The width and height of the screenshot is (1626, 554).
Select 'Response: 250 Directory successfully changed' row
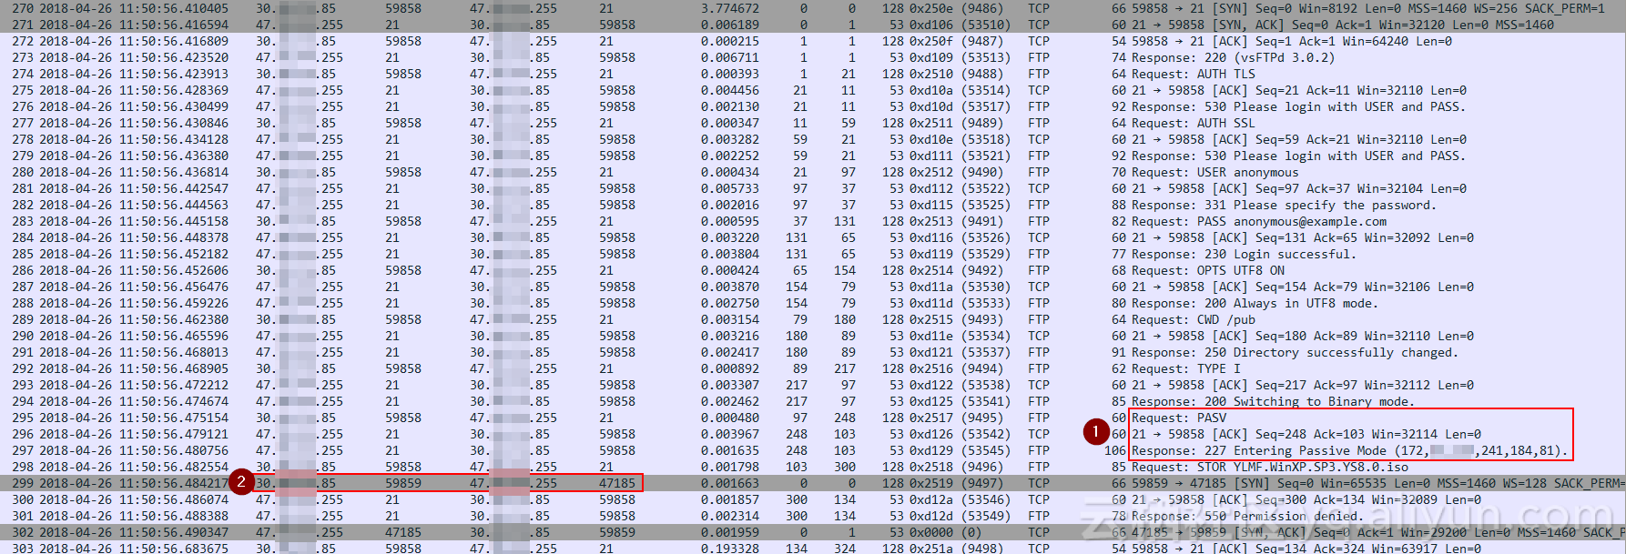[813, 352]
